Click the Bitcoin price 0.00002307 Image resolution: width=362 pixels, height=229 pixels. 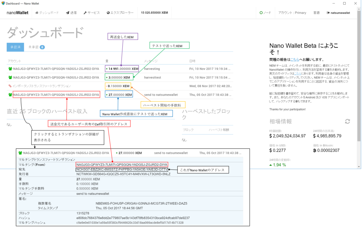click(x=329, y=150)
